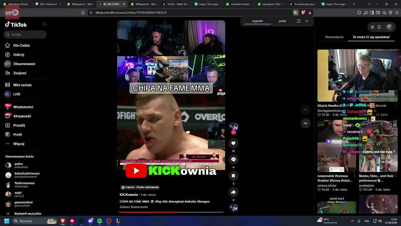Open Mini seriale section

pyautogui.click(x=22, y=85)
